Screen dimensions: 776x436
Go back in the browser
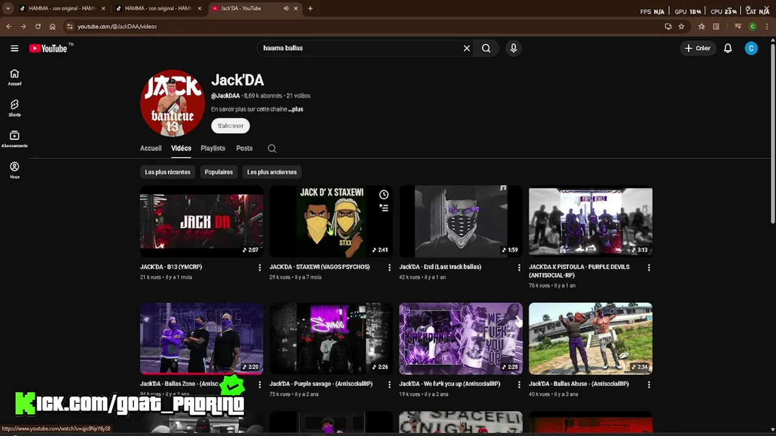tap(8, 27)
